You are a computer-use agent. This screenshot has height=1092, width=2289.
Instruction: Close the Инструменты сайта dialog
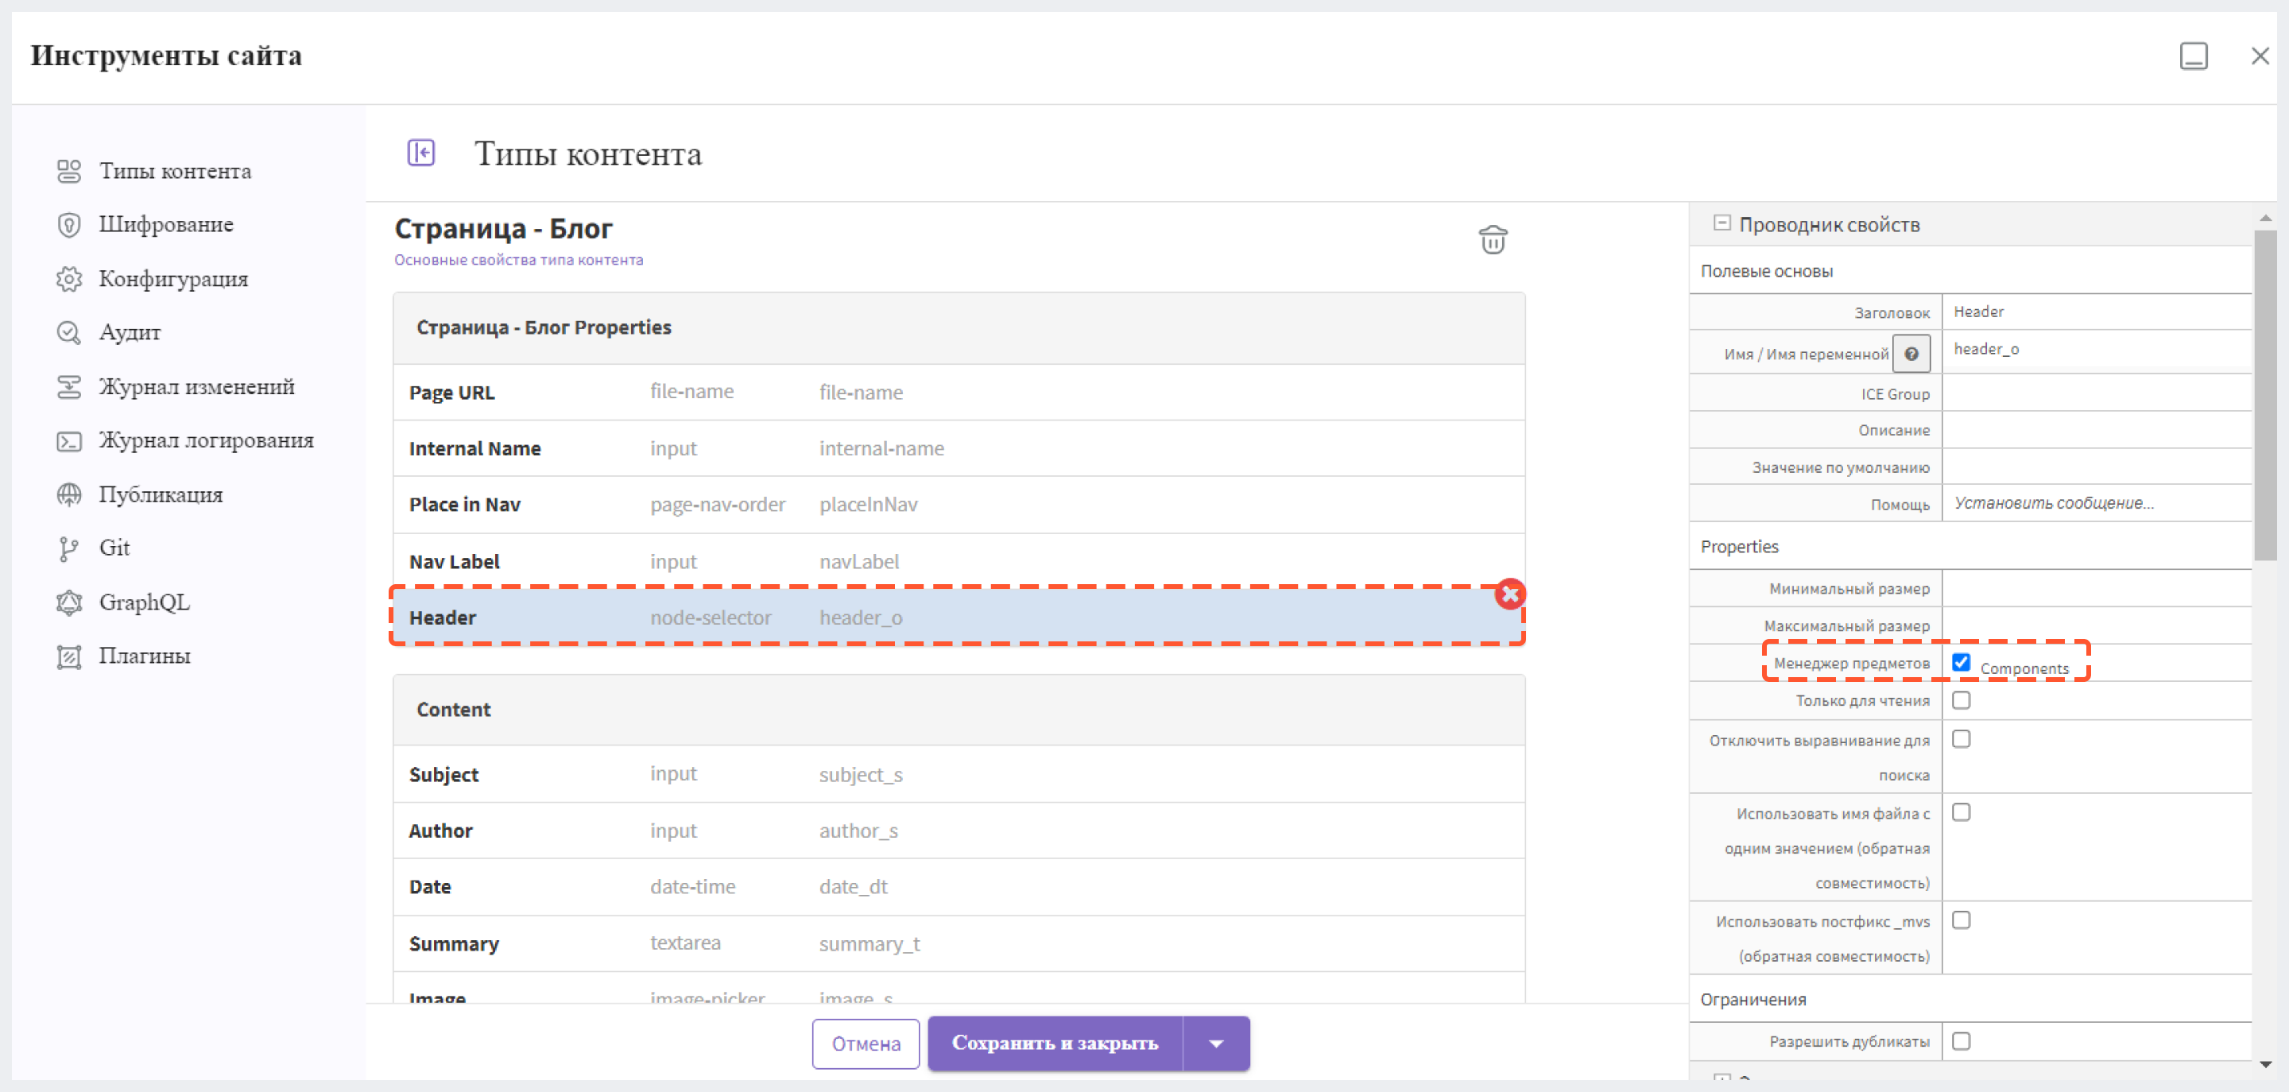pos(2259,56)
